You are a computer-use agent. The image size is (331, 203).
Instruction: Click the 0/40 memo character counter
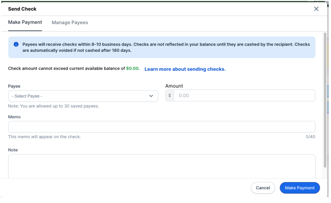point(310,137)
